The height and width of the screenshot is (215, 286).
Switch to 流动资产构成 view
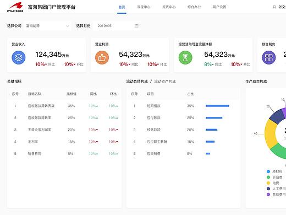(165, 82)
